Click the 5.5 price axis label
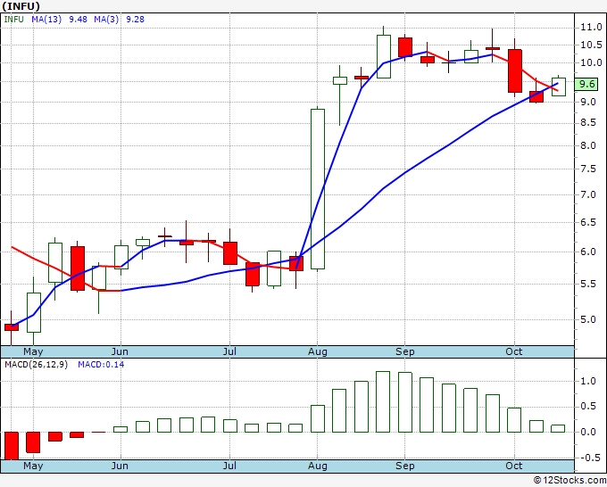Viewport: 607px width, 487px height. pos(588,285)
